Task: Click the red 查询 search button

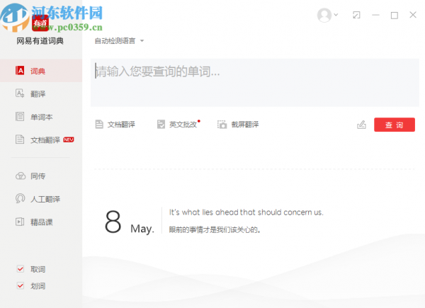Action: pos(395,125)
